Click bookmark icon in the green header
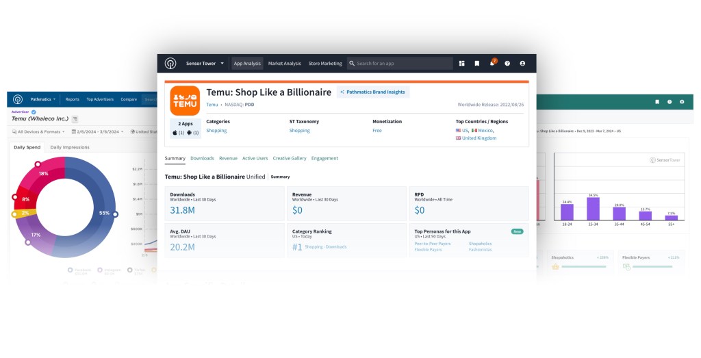 [657, 102]
